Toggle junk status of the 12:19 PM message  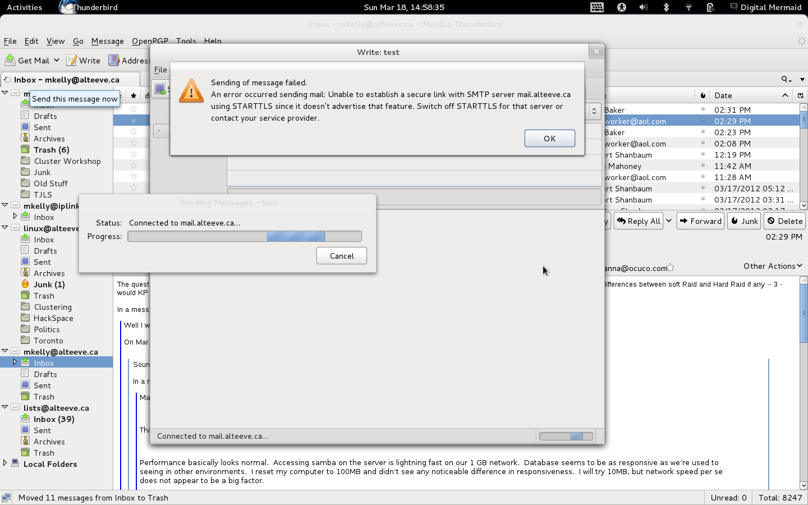pos(703,154)
